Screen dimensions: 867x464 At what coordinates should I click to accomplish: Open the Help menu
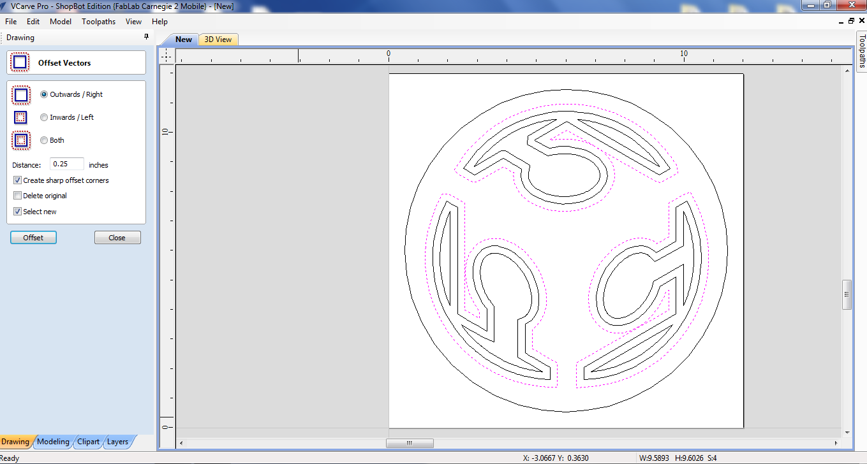pos(159,22)
